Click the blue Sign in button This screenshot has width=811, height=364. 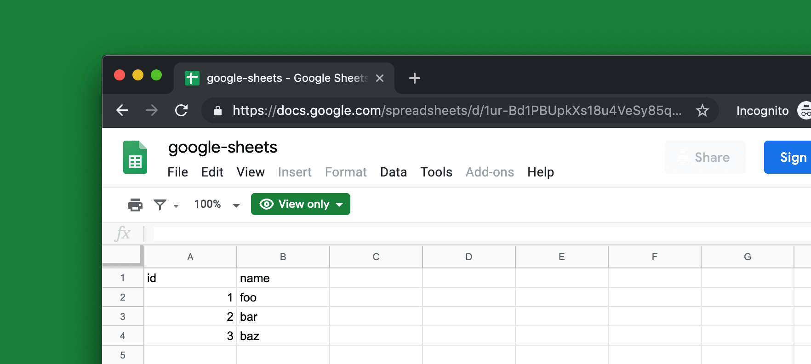coord(788,157)
